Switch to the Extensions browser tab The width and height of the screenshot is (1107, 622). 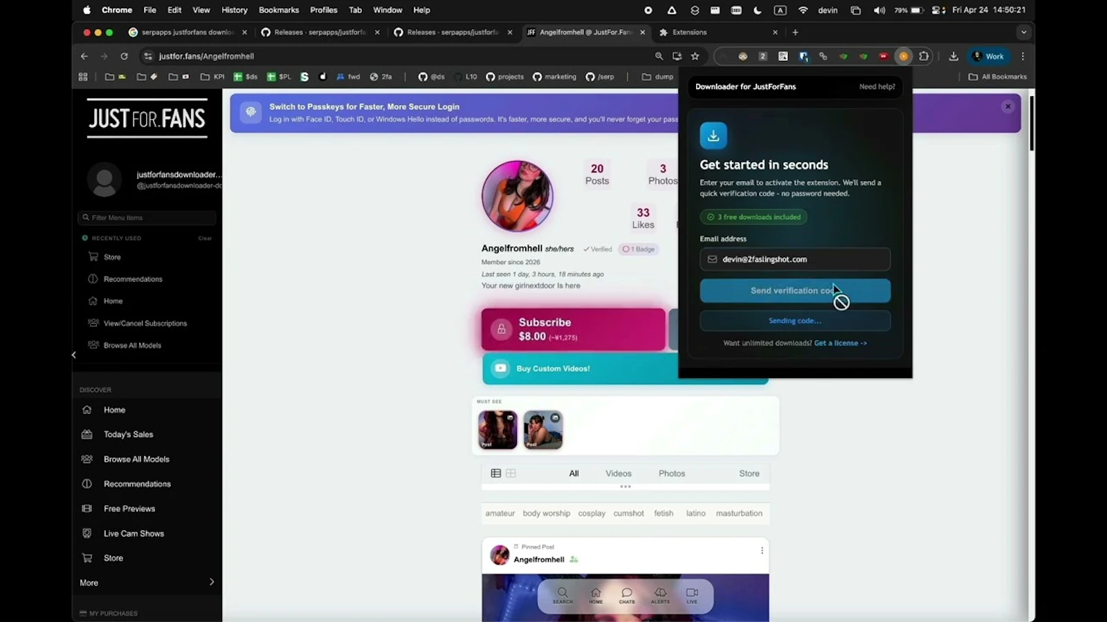click(718, 32)
